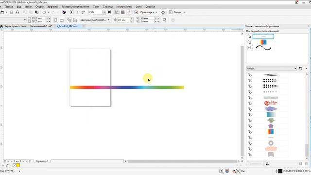This screenshot has height=175, width=311.
Task: Open the Текст menu
Action: 96,6
